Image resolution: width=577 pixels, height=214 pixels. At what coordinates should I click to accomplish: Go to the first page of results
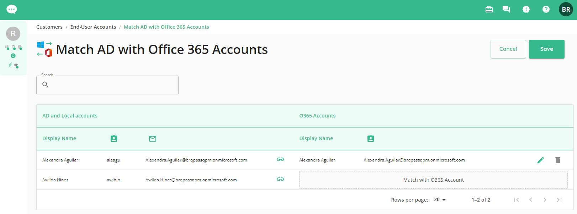[x=517, y=200]
